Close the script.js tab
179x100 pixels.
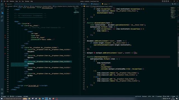(x=110, y=4)
